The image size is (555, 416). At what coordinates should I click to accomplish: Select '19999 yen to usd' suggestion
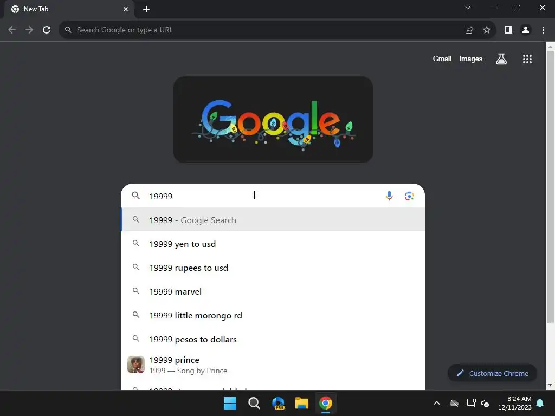point(273,244)
